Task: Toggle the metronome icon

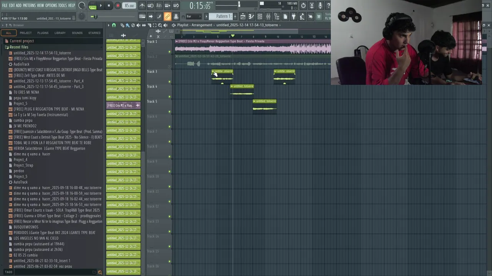Action: (x=142, y=5)
